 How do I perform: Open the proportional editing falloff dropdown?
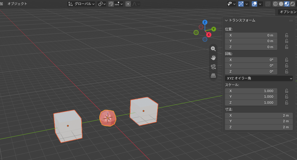[x=136, y=4]
